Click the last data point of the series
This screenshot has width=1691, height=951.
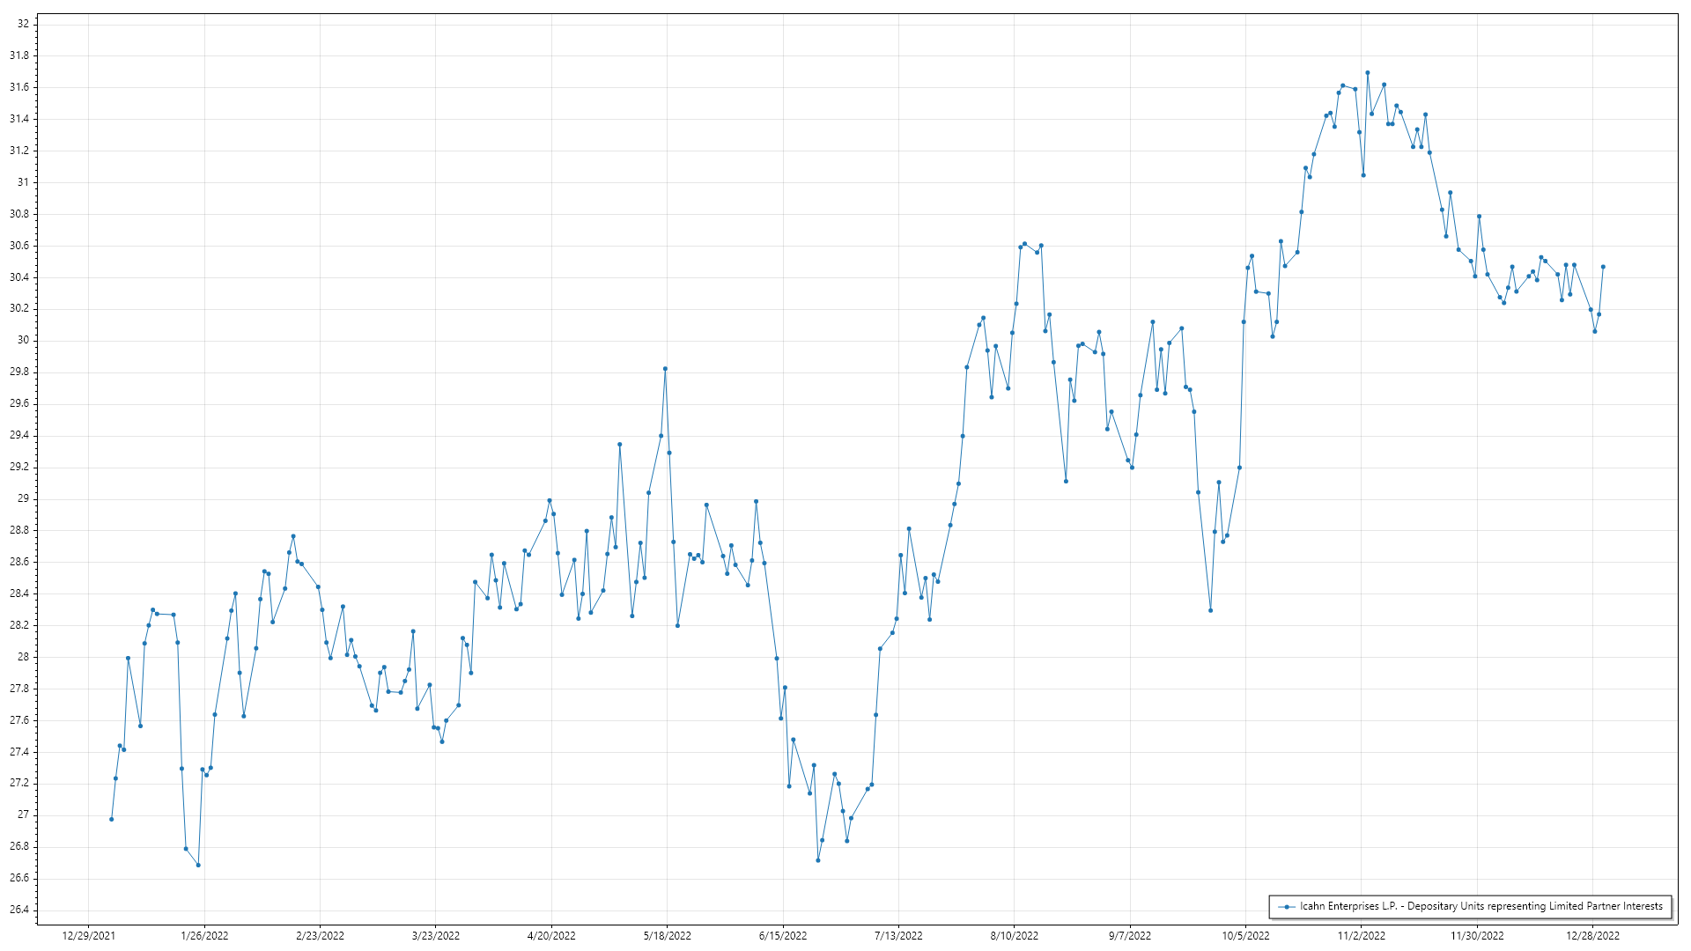tap(1603, 267)
